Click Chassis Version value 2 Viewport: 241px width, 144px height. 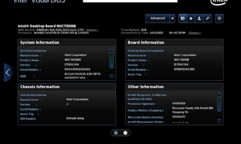[x=67, y=104]
